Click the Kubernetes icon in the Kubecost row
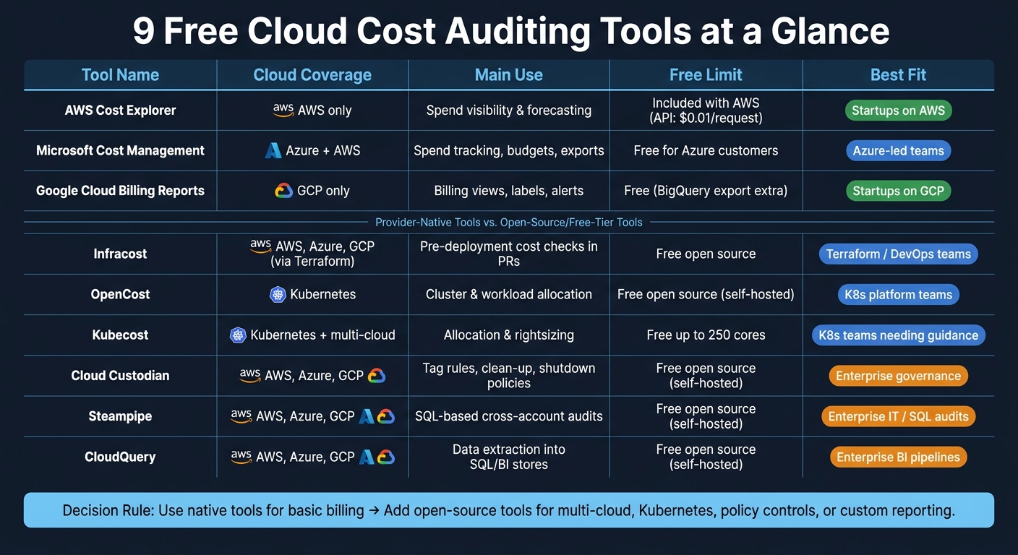This screenshot has height=555, width=1018. tap(238, 335)
